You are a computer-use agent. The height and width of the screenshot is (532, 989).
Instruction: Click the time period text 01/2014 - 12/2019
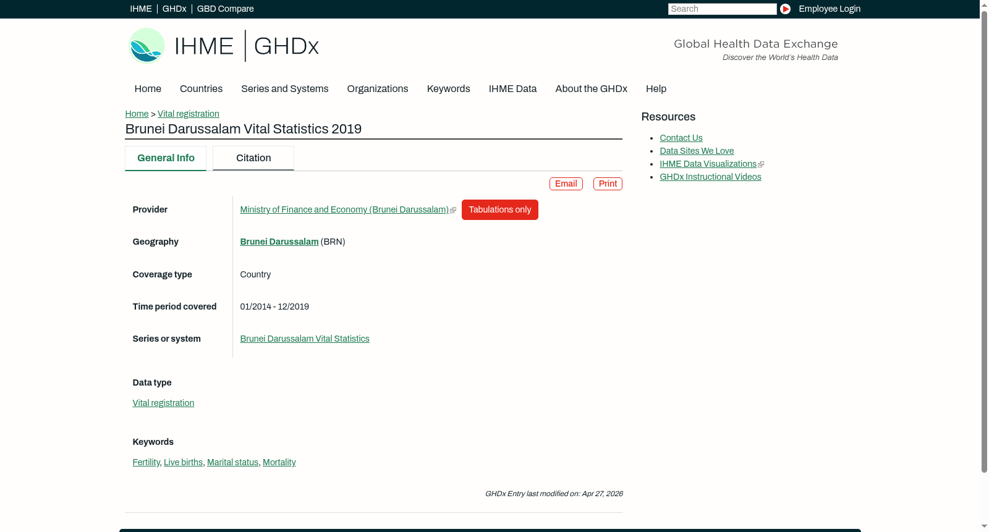tap(274, 307)
